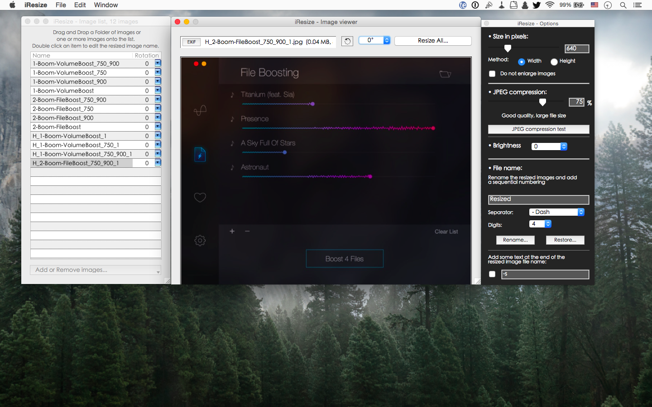Open Add or Remove images dropdown
This screenshot has height=407, width=652.
[x=96, y=270]
